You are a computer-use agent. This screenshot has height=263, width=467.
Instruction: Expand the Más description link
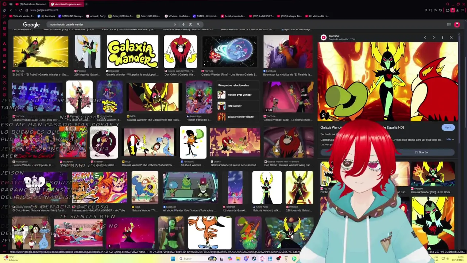[x=450, y=140]
